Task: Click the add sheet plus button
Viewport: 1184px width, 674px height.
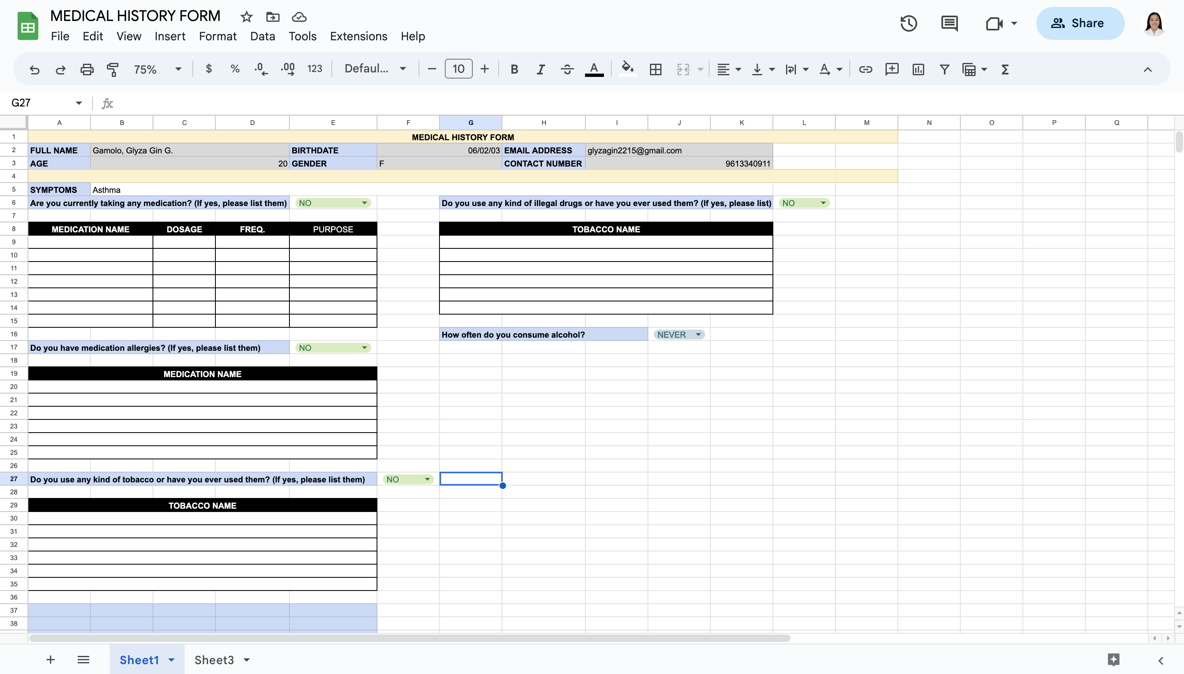Action: pos(51,660)
